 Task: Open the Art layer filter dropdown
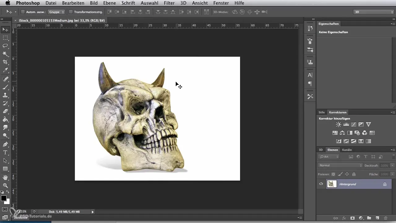point(329,157)
